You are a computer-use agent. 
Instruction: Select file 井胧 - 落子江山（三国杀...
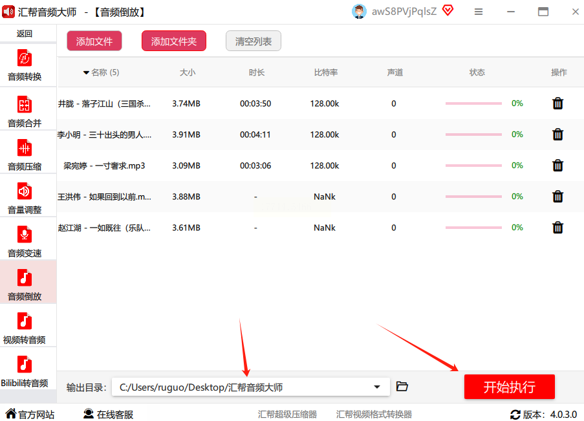coord(104,103)
